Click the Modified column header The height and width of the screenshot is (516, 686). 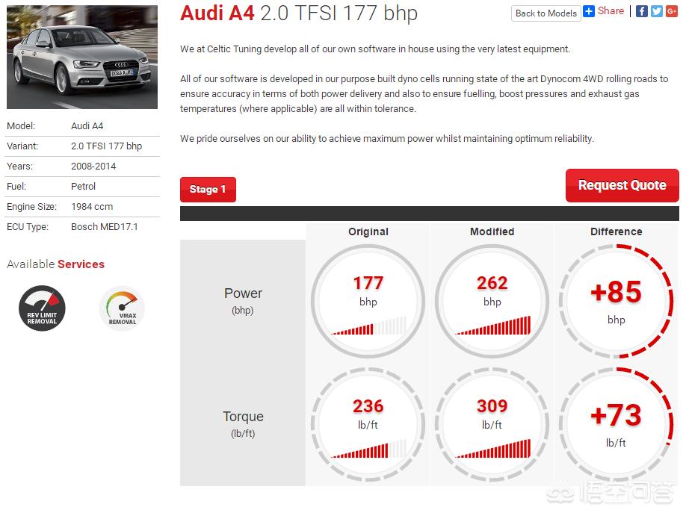(492, 231)
